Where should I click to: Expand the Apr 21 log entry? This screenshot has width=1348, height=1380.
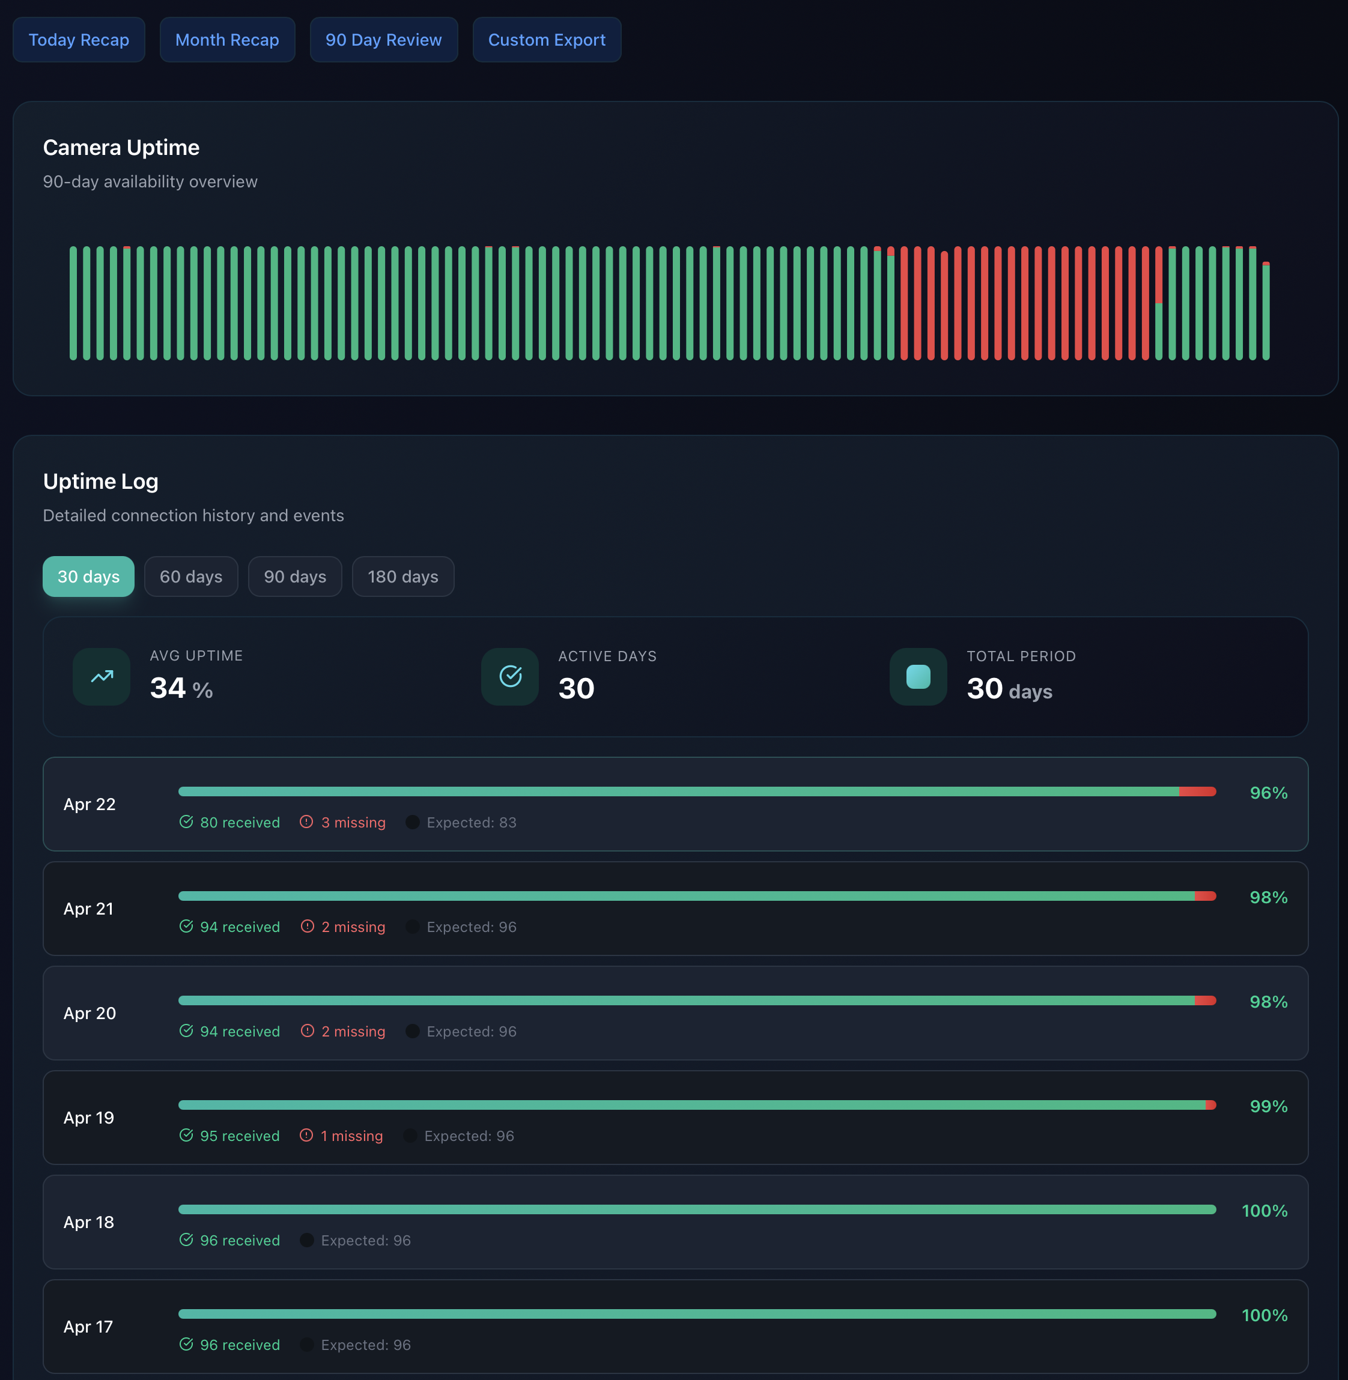tap(674, 909)
